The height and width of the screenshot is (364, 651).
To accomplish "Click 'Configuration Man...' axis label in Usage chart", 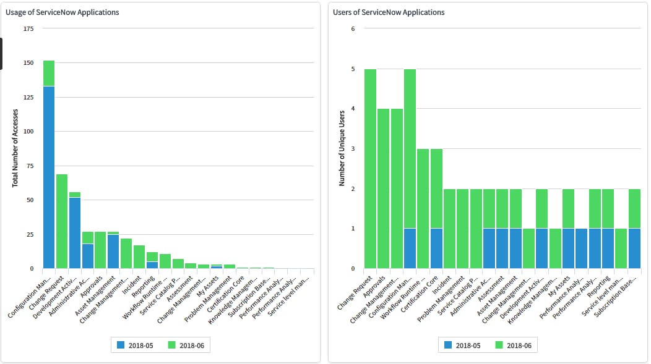I will pos(30,297).
